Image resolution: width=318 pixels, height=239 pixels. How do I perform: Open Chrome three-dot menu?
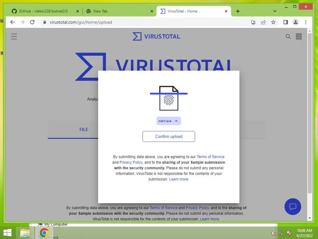tap(306, 22)
